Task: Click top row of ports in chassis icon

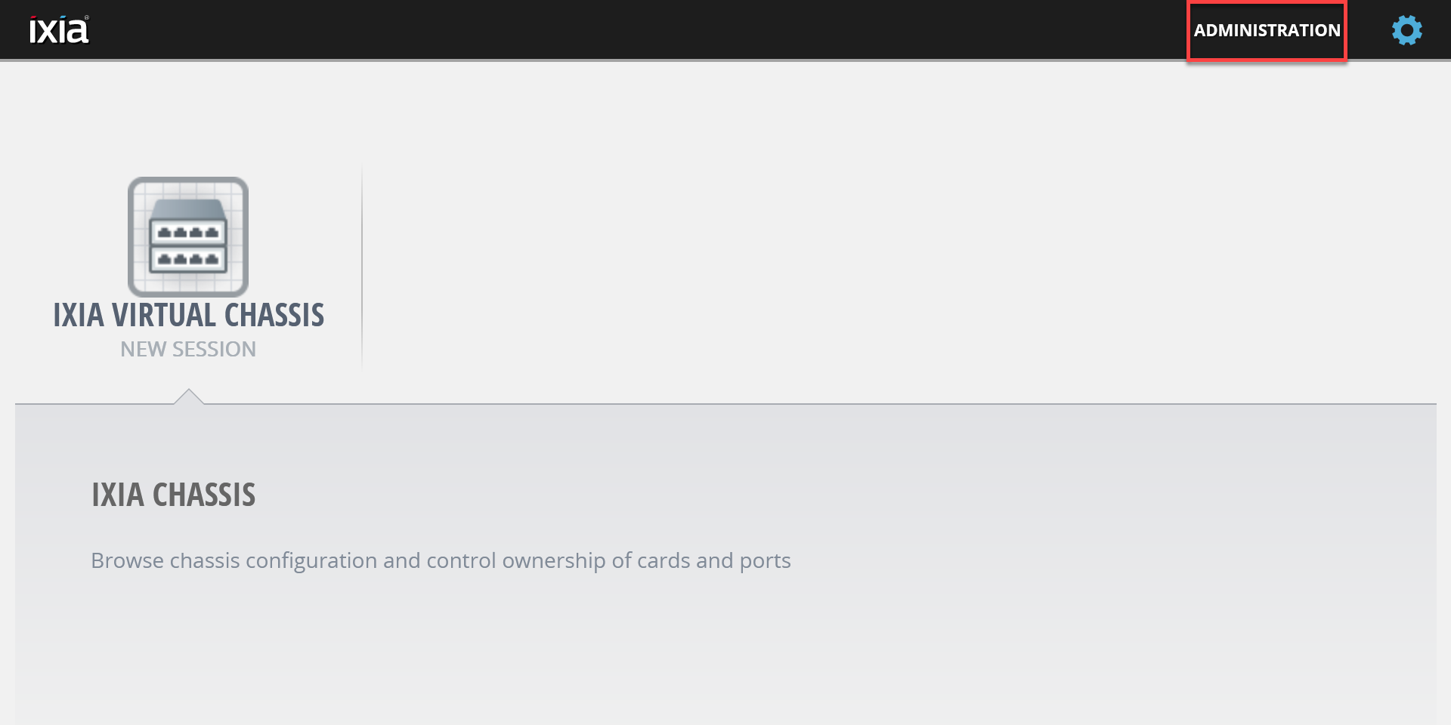Action: pyautogui.click(x=188, y=233)
